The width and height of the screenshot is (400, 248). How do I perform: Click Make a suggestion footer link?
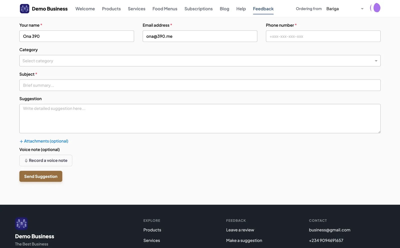(x=244, y=240)
